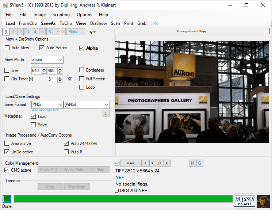Click the Nikon preview image
The height and width of the screenshot is (210, 272).
[192, 92]
